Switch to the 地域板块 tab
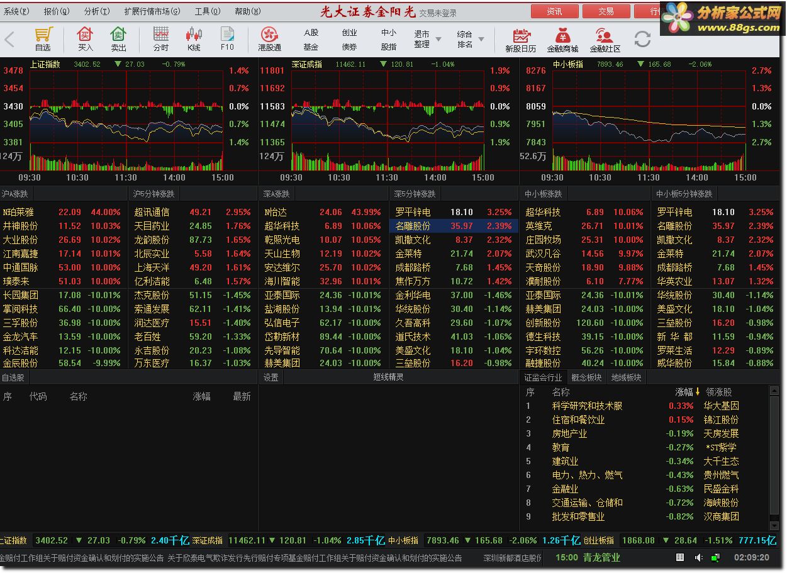 [627, 377]
